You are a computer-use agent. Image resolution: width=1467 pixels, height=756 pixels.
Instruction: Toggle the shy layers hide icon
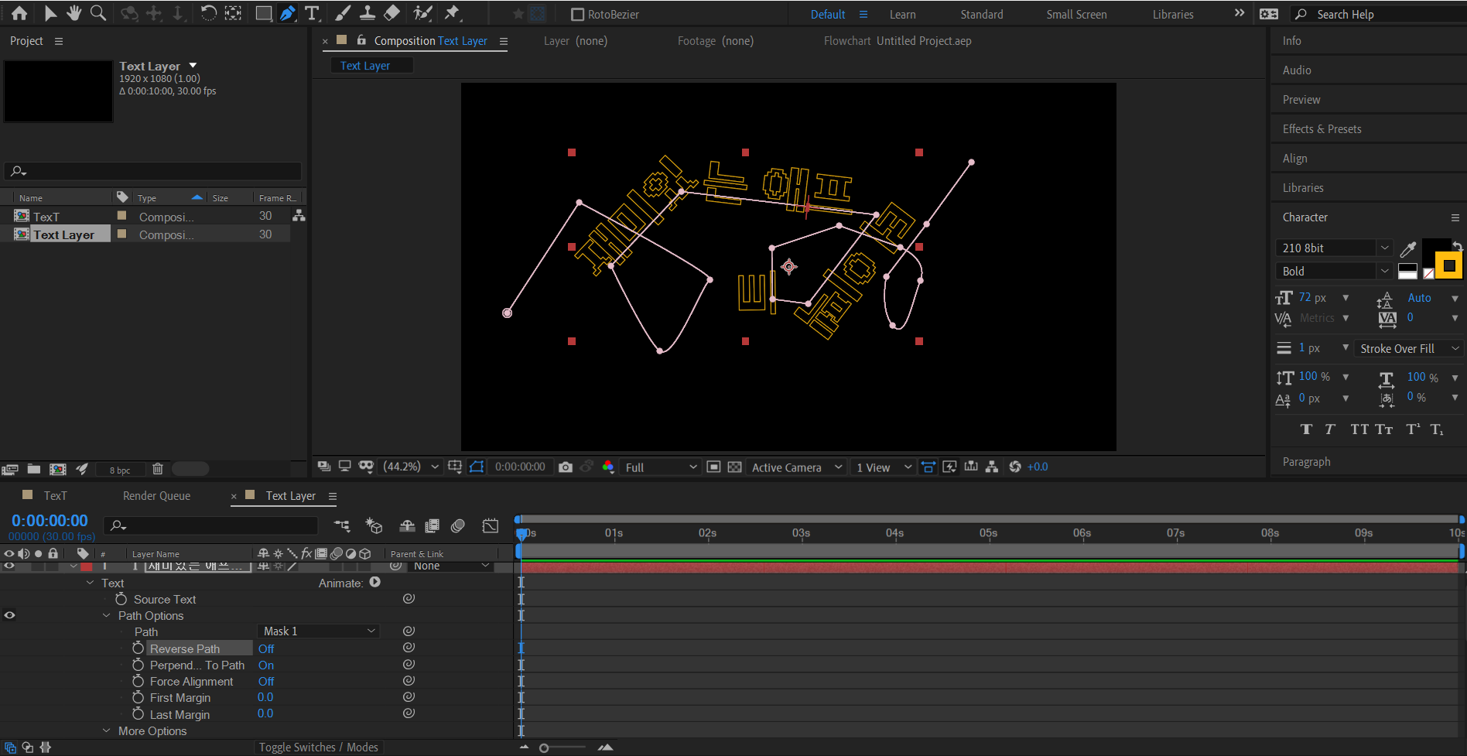(x=407, y=526)
